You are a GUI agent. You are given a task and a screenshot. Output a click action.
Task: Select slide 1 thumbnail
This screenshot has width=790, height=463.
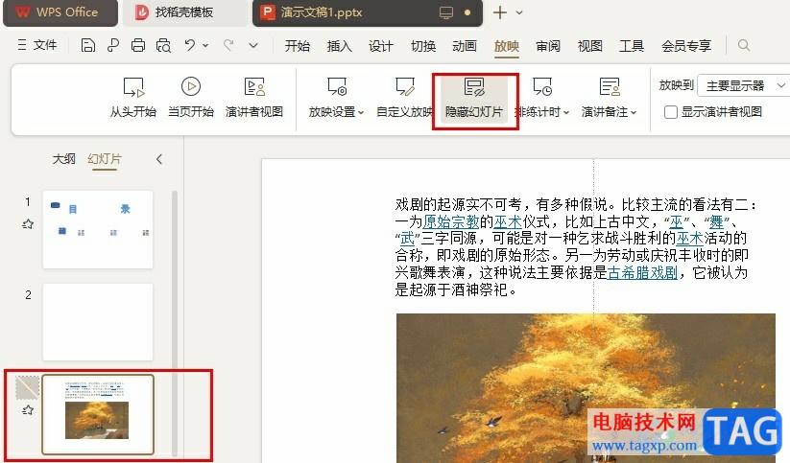tap(98, 229)
